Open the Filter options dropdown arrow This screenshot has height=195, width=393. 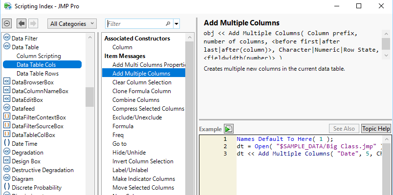click(x=176, y=23)
